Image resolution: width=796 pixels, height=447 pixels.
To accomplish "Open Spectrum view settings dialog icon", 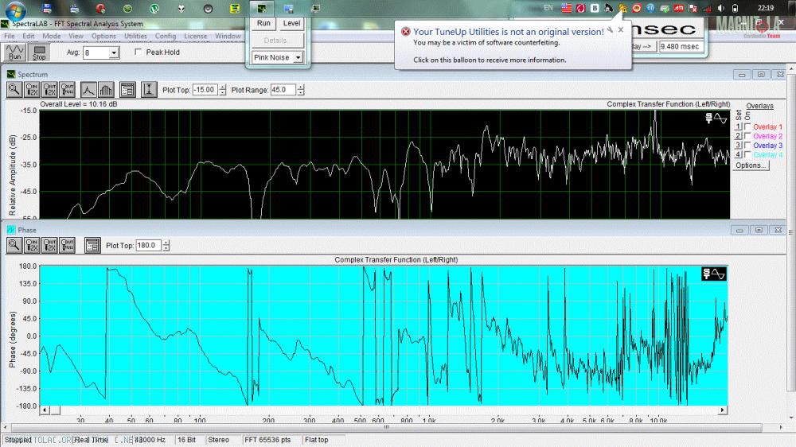I will tap(127, 90).
